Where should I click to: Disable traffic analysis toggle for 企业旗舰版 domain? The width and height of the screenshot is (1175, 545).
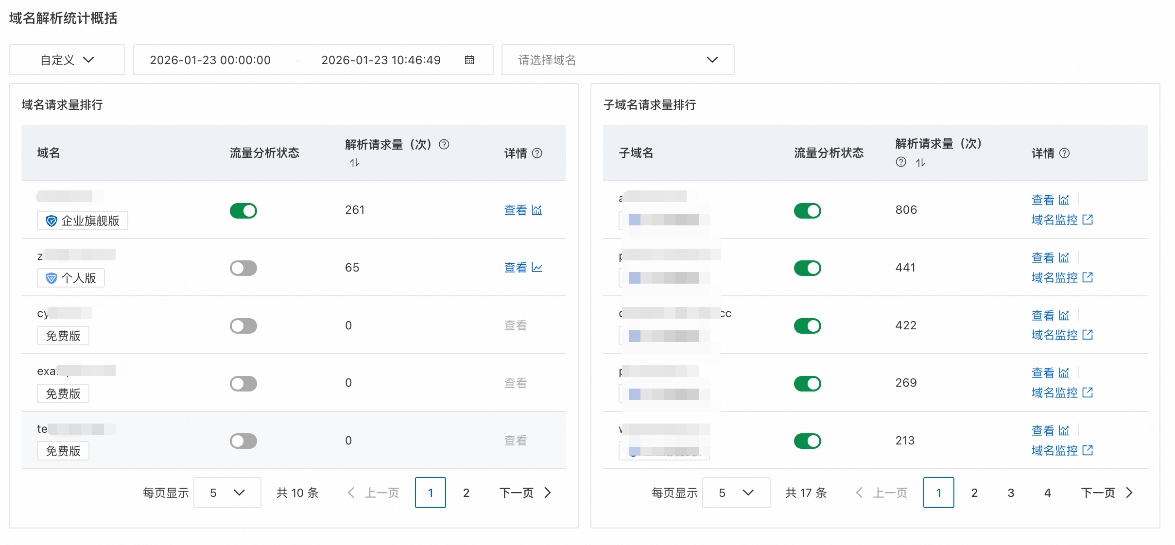243,210
